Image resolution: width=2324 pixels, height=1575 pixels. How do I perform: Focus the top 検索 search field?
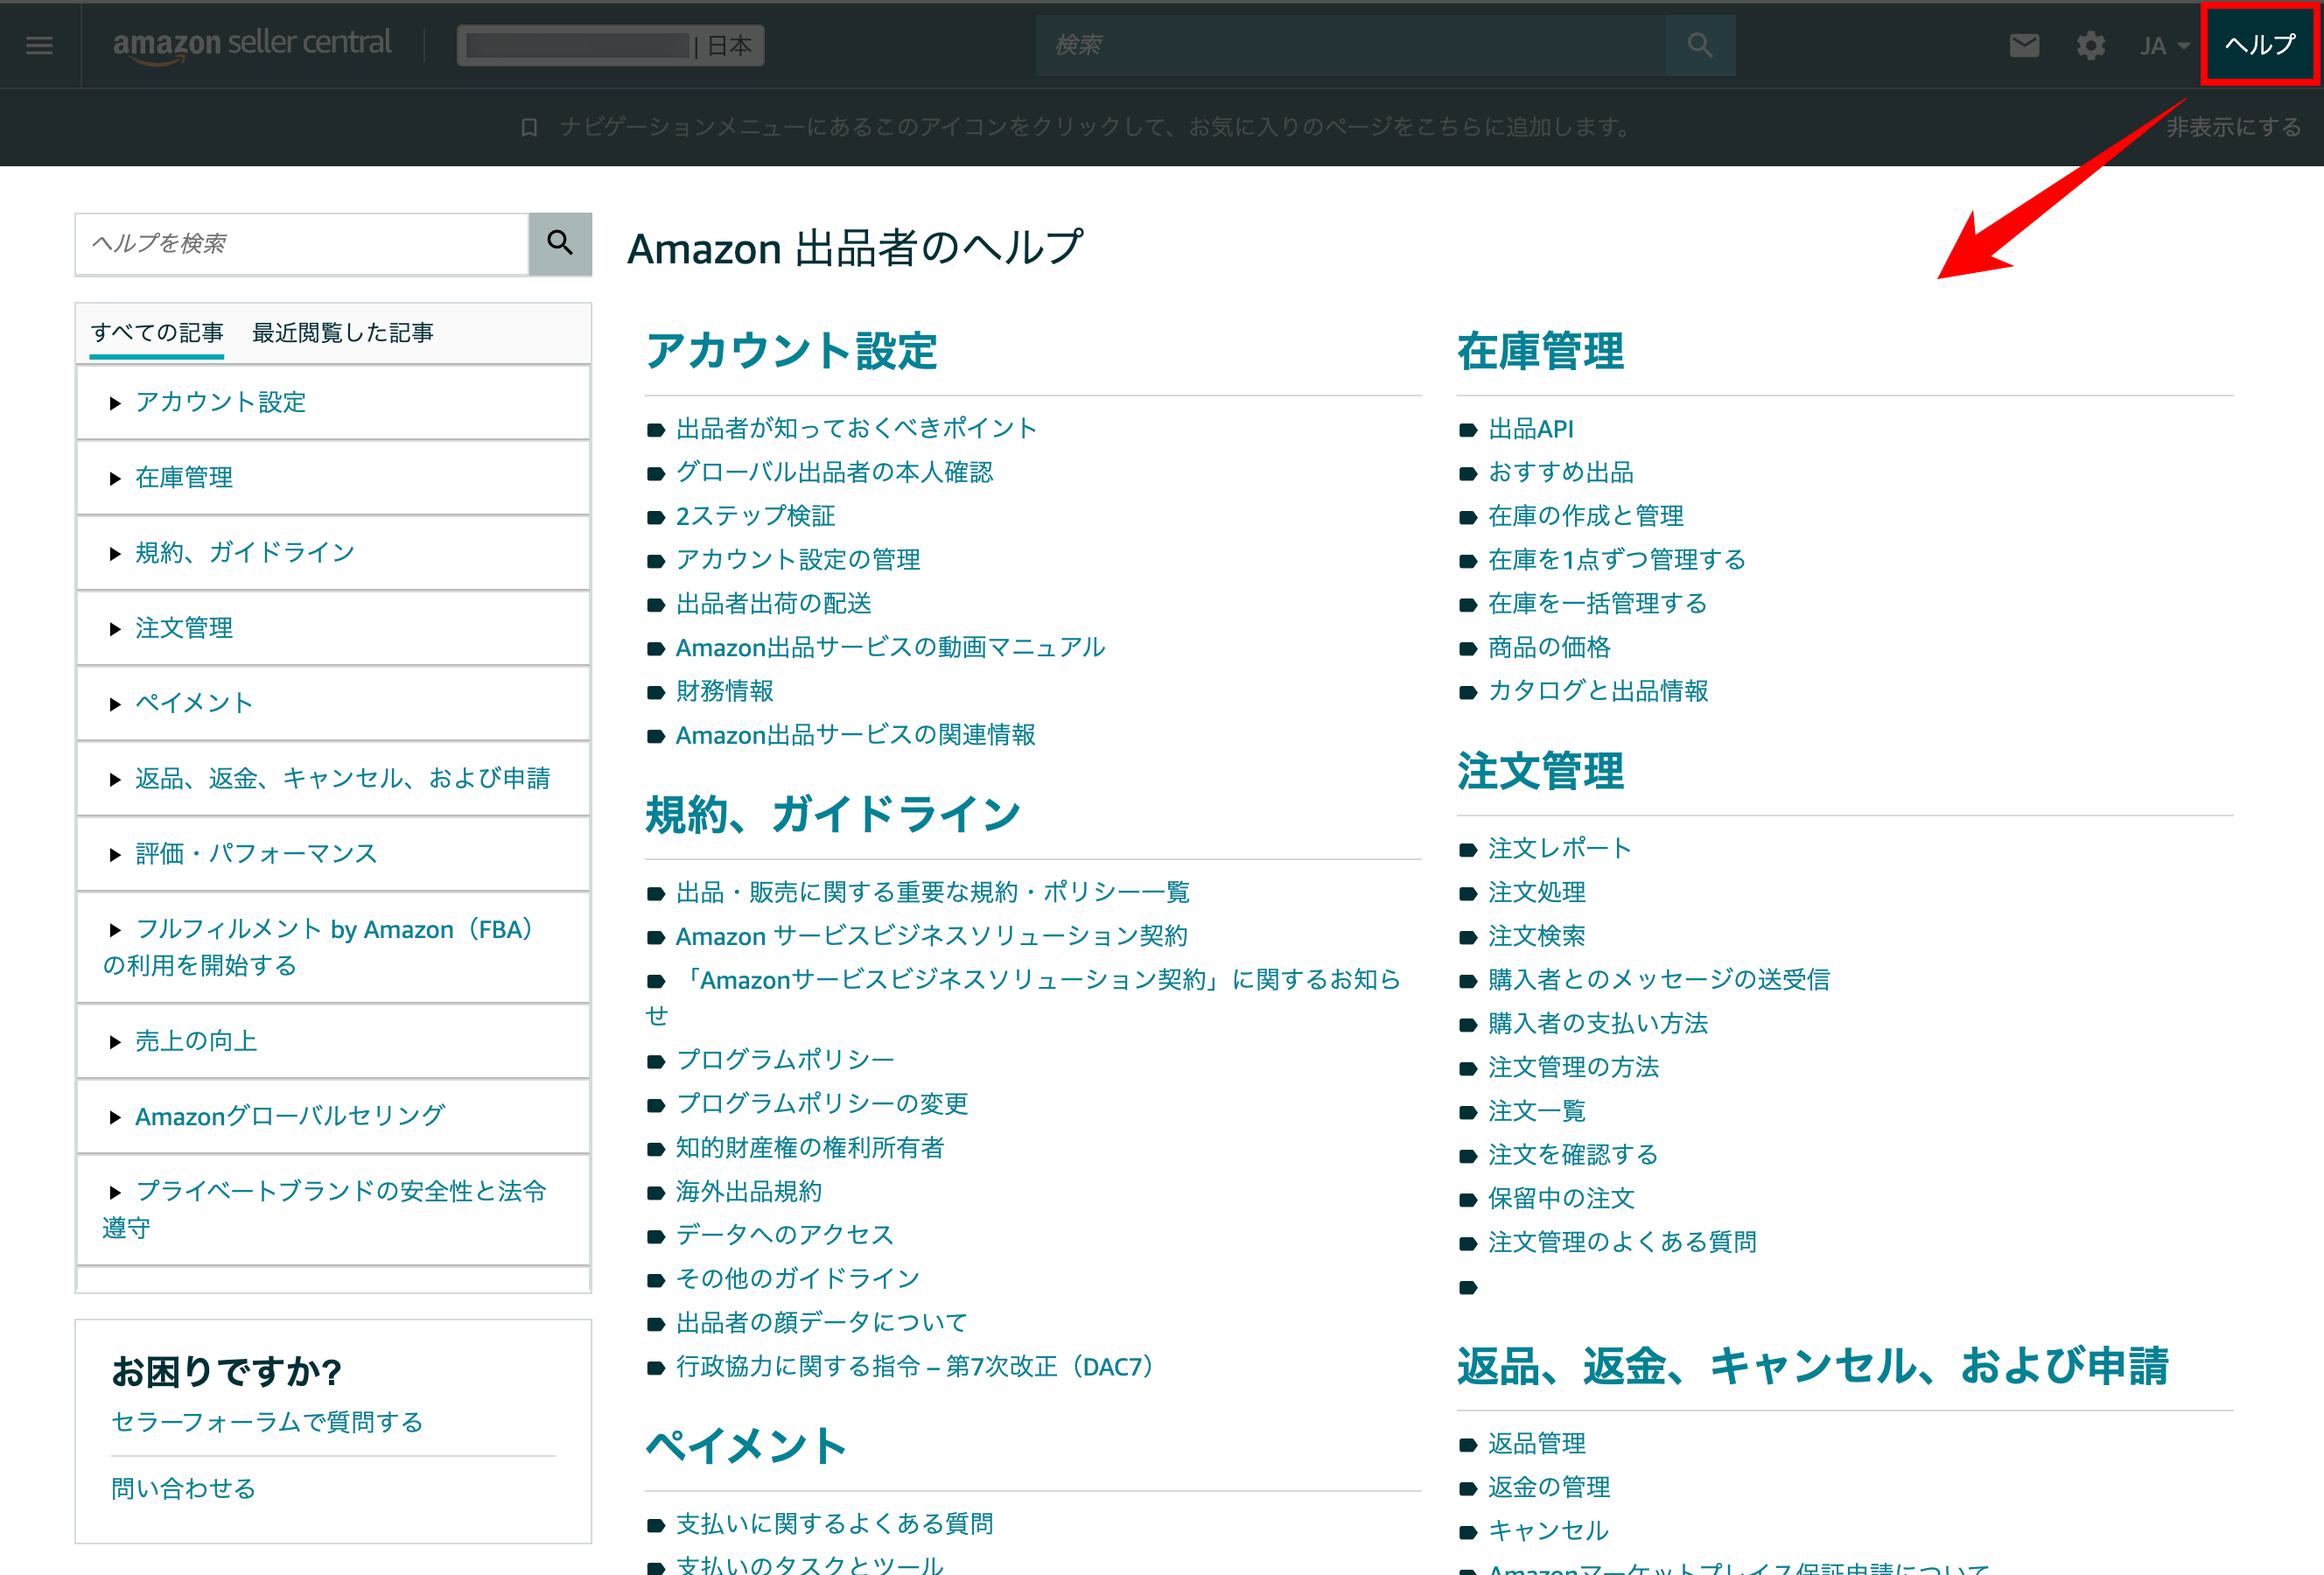pos(1351,45)
